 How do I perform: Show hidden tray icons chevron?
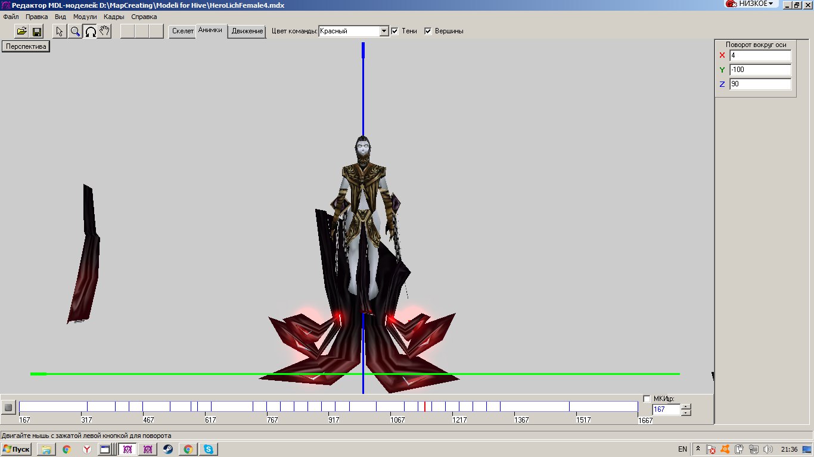click(x=697, y=449)
